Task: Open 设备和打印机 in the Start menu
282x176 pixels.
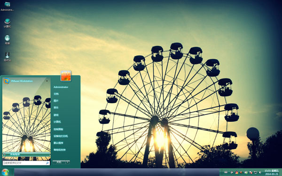Action: 61,136
